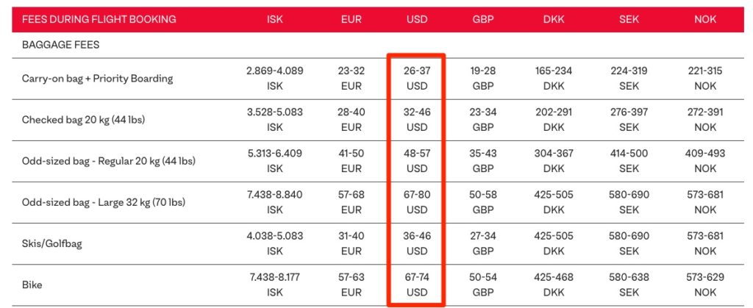Image resolution: width=753 pixels, height=308 pixels.
Task: Select the "Baggage Fees" section label
Action: [x=61, y=45]
